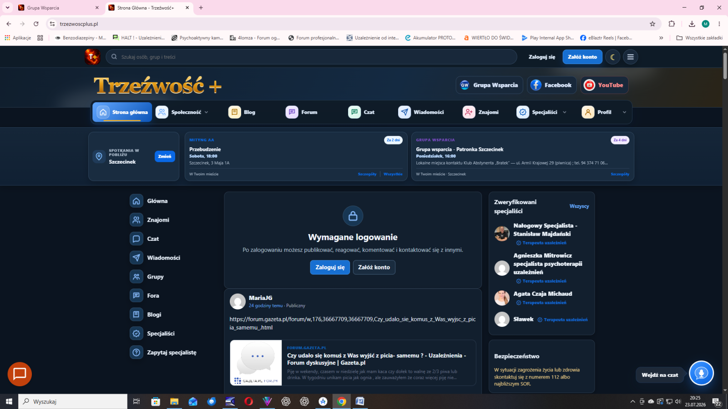Open the Wszystkie zakładki bookmarks folder
The height and width of the screenshot is (409, 728).
pyautogui.click(x=699, y=38)
